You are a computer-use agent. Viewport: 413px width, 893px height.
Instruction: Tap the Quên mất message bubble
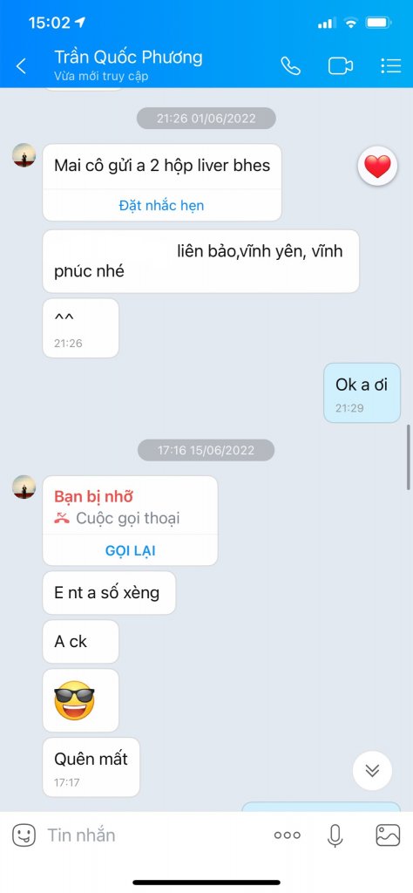click(91, 767)
